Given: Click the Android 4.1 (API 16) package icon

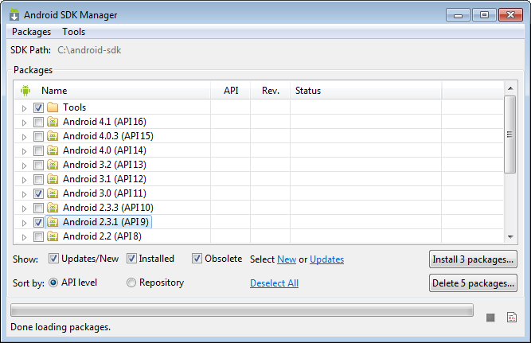Looking at the screenshot, I should (x=53, y=122).
